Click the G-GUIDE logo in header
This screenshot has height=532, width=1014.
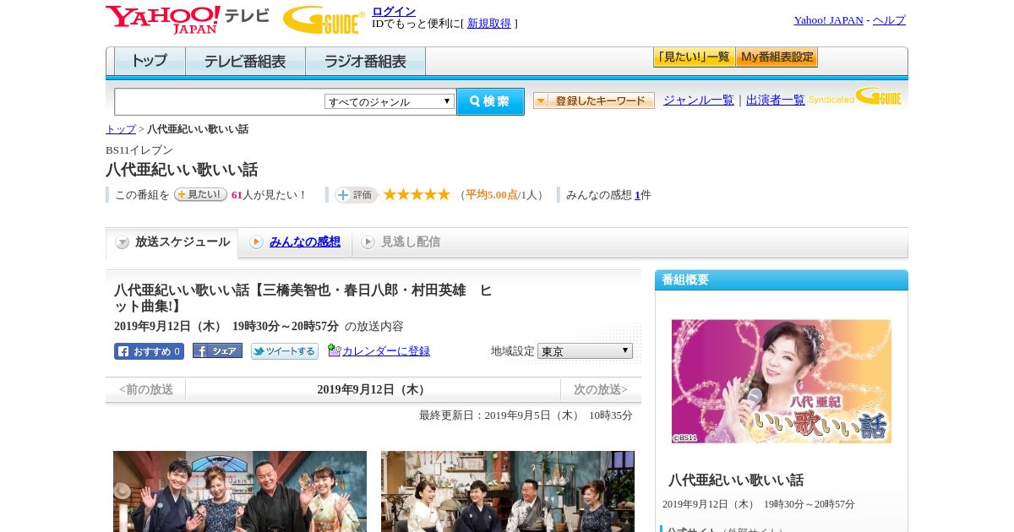[x=324, y=19]
